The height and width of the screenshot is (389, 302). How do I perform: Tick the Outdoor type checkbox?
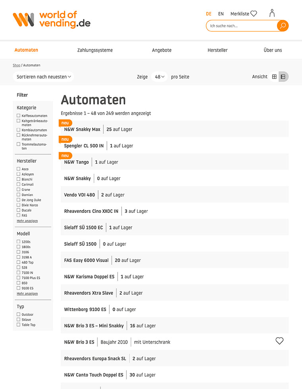tap(19, 315)
